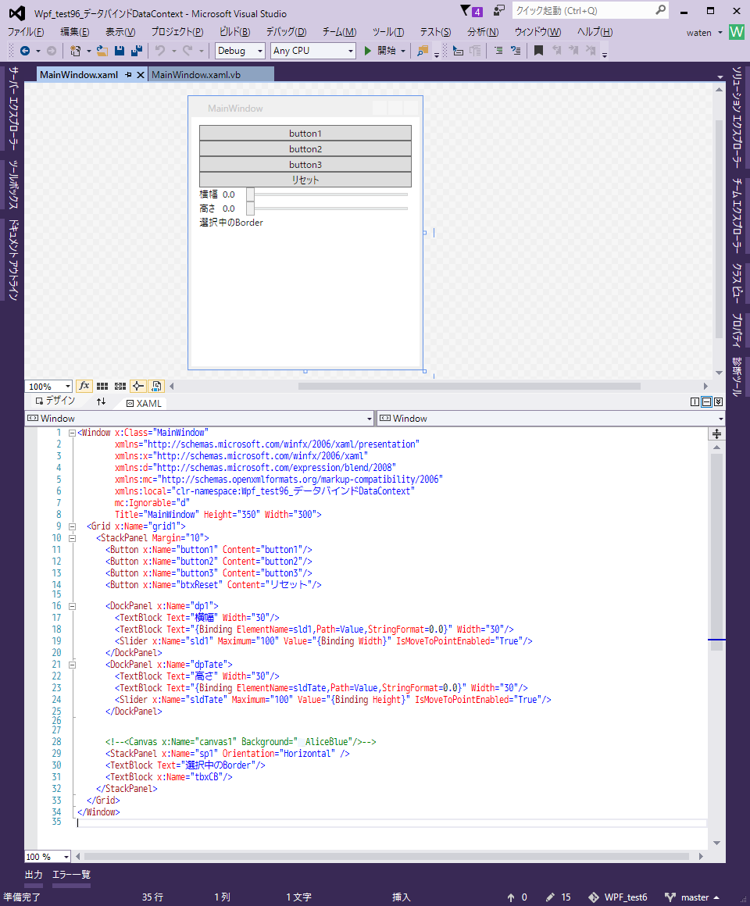The height and width of the screenshot is (906, 750).
Task: Click the Undo arrow icon
Action: [160, 51]
